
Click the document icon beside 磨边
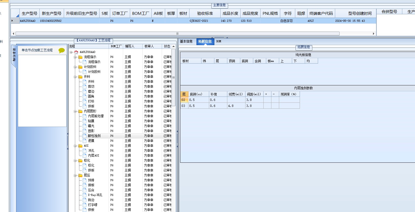[85, 91]
